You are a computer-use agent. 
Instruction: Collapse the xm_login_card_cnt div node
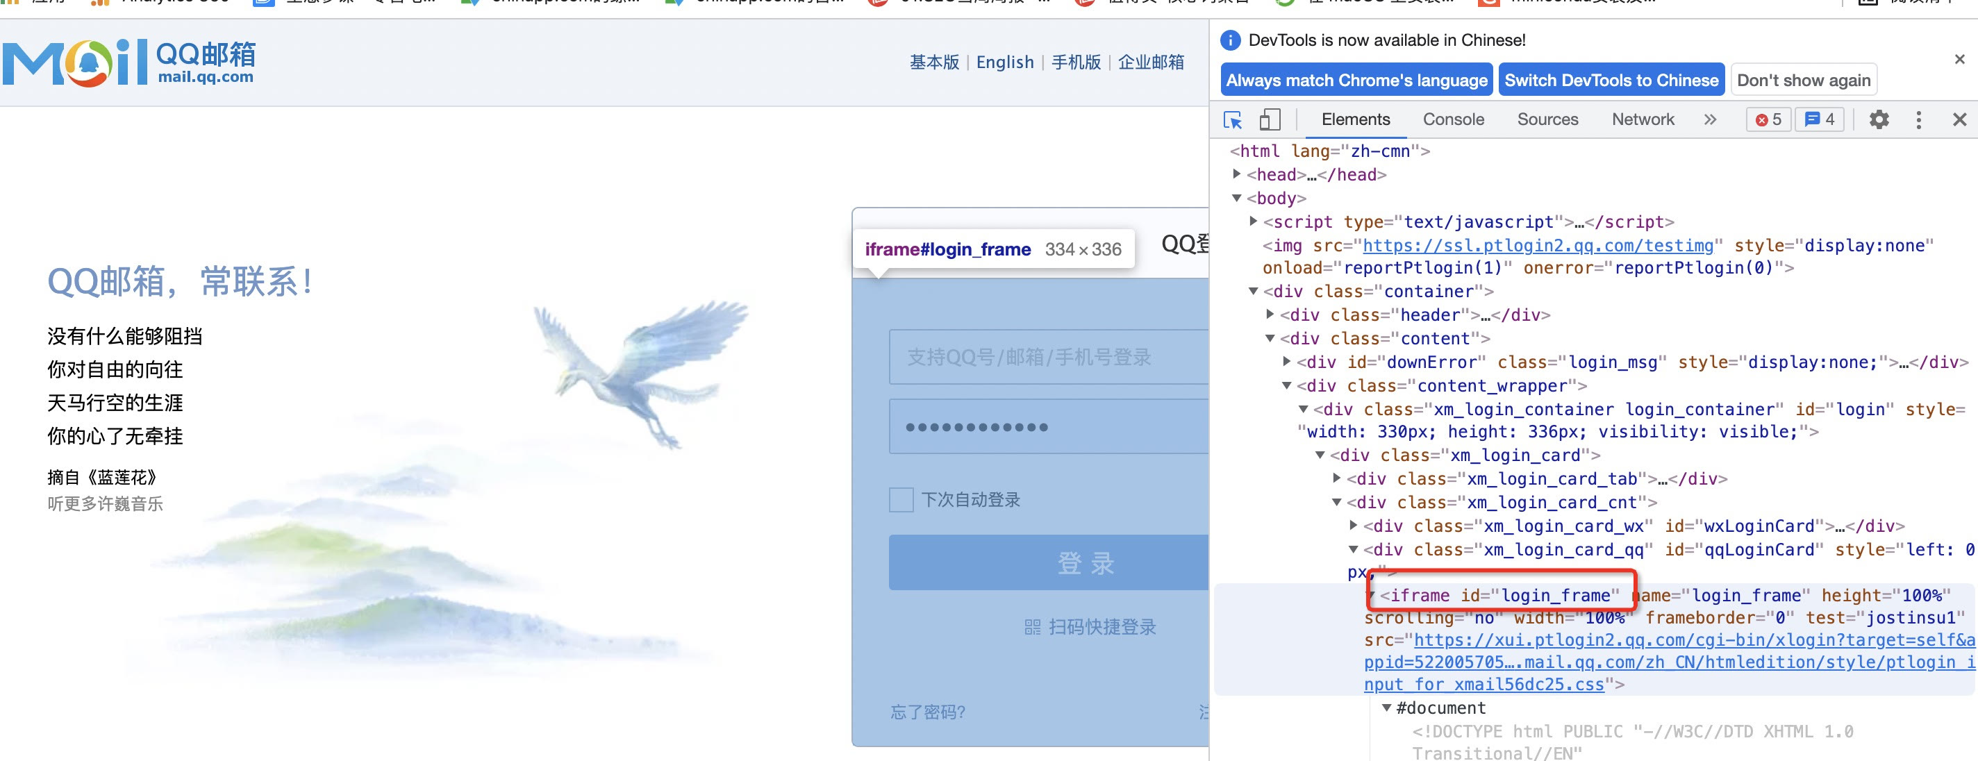pos(1337,502)
